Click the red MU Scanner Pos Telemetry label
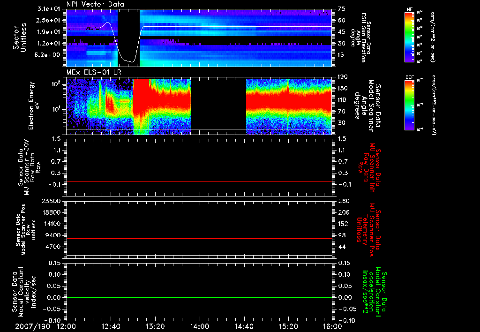Image resolution: width=480 pixels, height=332 pixels. pyautogui.click(x=368, y=230)
